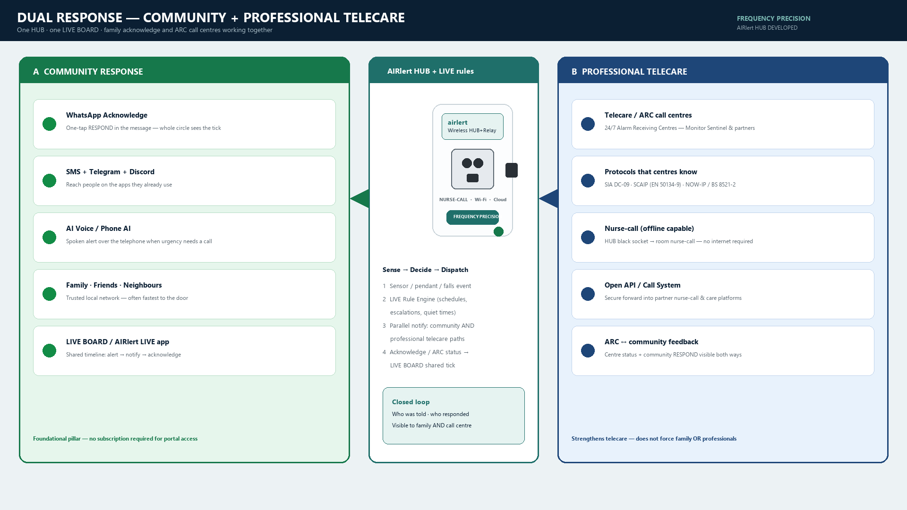Click the green dot beside SMS + Telegram + Discord
This screenshot has height=510, width=907.
[49, 181]
